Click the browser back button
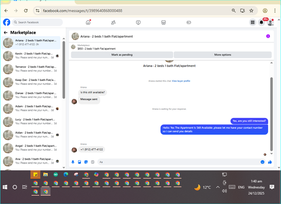This screenshot has height=204, width=281. [x=6, y=11]
